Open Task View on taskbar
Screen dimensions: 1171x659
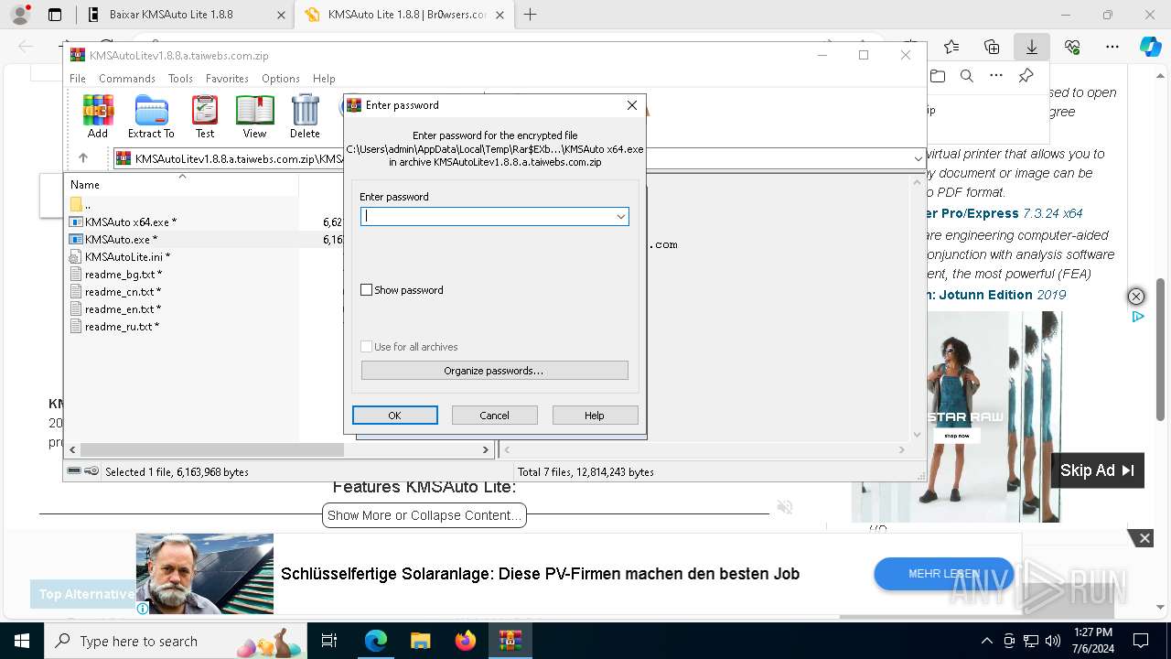(329, 641)
